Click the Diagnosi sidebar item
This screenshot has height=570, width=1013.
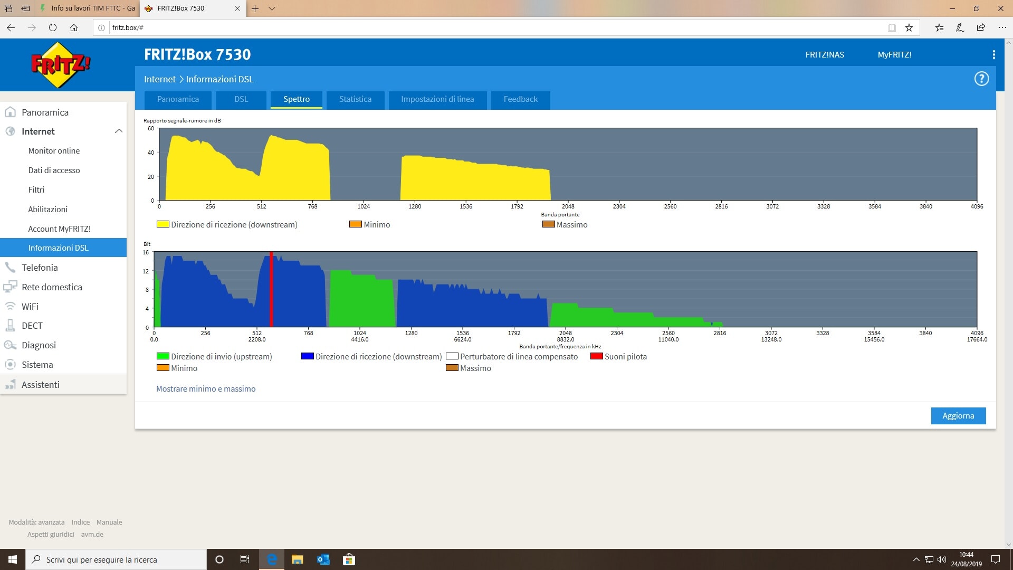(x=39, y=345)
